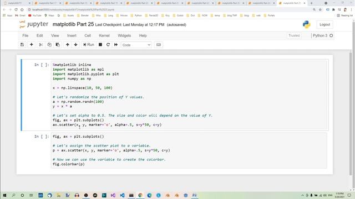Click the Last Checkpoint text

129,24
